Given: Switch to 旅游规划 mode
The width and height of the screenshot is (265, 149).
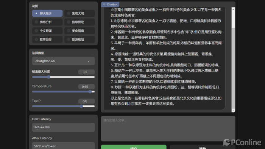Looking at the screenshot, I should pyautogui.click(x=79, y=39).
